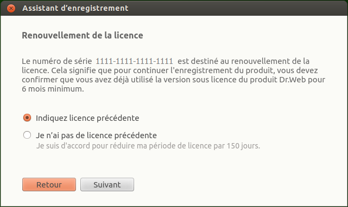Click the Je n'ai pas de licence précédente label

pos(96,135)
